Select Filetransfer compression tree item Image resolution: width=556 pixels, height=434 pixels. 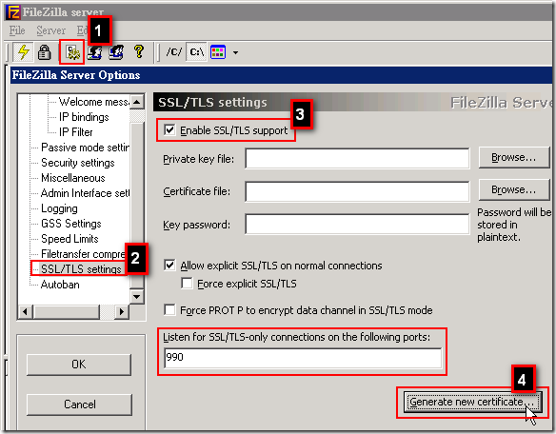pos(83,254)
